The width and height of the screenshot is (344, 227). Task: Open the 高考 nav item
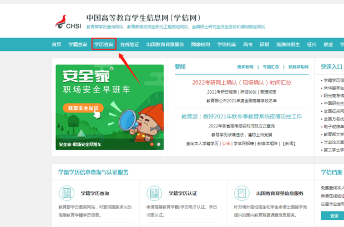(248, 44)
